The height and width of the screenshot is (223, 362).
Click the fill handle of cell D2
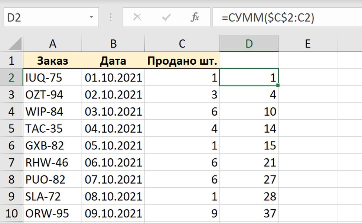point(278,85)
